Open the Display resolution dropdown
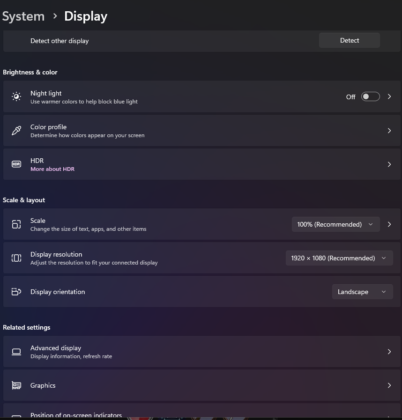The image size is (402, 420). (x=339, y=258)
